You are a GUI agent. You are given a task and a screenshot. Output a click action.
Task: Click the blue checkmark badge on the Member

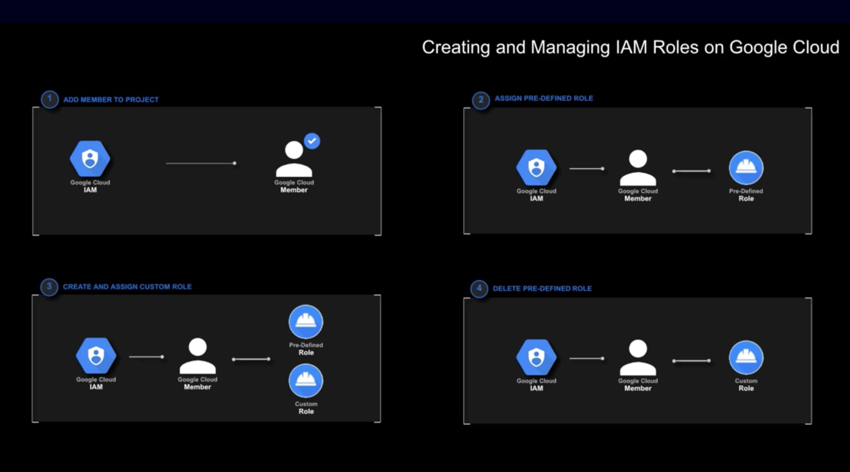click(x=312, y=141)
